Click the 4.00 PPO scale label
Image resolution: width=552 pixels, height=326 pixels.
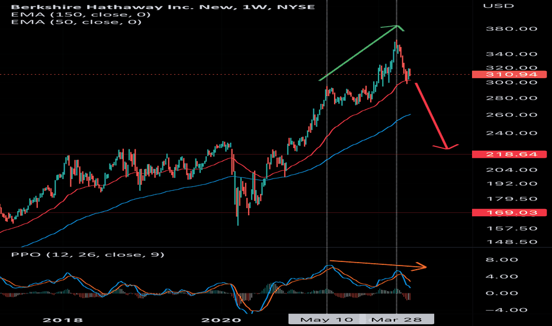[502, 276]
